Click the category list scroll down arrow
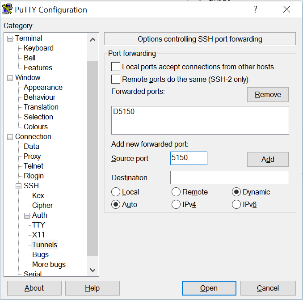Image resolution: width=303 pixels, height=300 pixels. 93,270
